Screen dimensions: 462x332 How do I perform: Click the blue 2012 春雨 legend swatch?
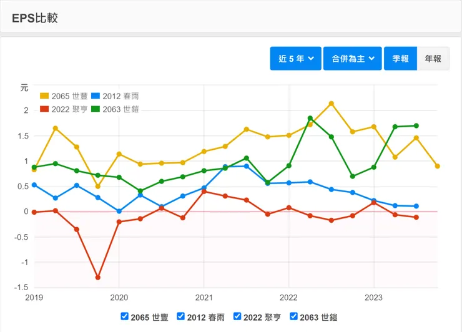96,96
